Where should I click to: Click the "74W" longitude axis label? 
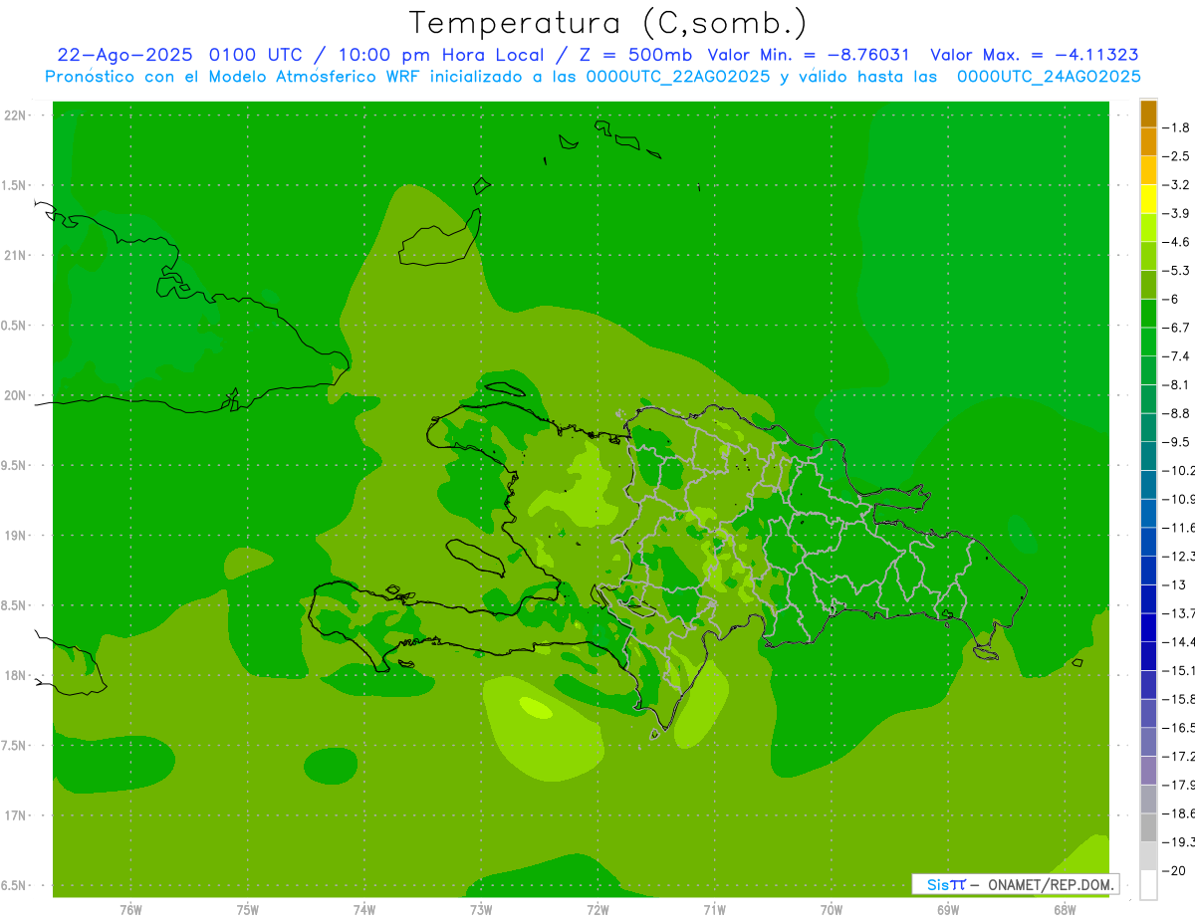click(364, 910)
